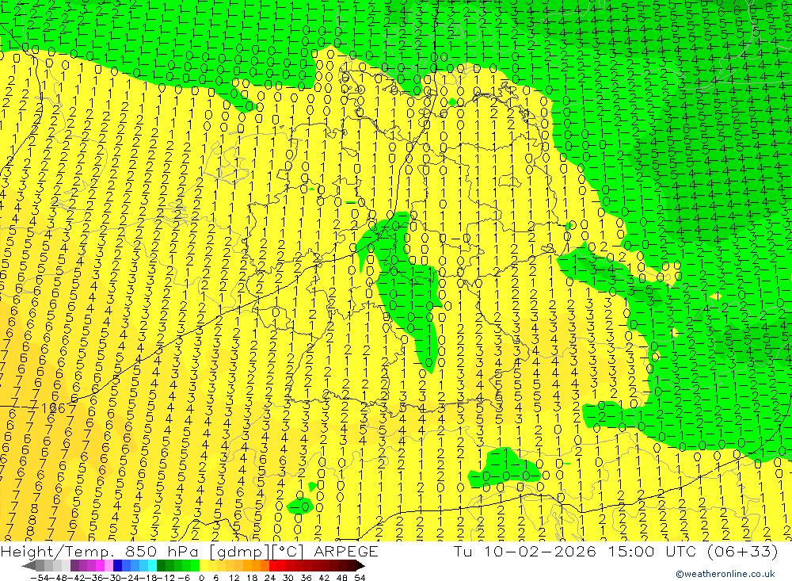Open the weatheronline.co.uk copyright link
This screenshot has height=581, width=792.
point(725,574)
